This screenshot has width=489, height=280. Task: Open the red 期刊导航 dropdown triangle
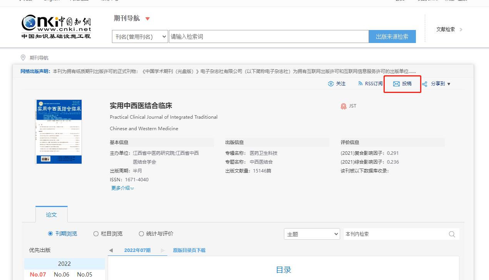click(x=147, y=19)
